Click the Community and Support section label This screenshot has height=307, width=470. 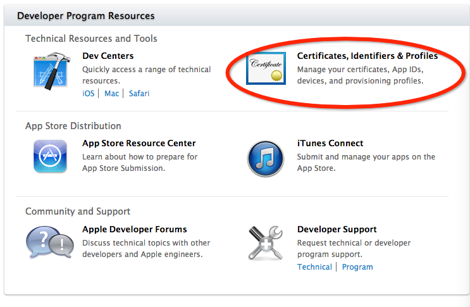[x=78, y=211]
